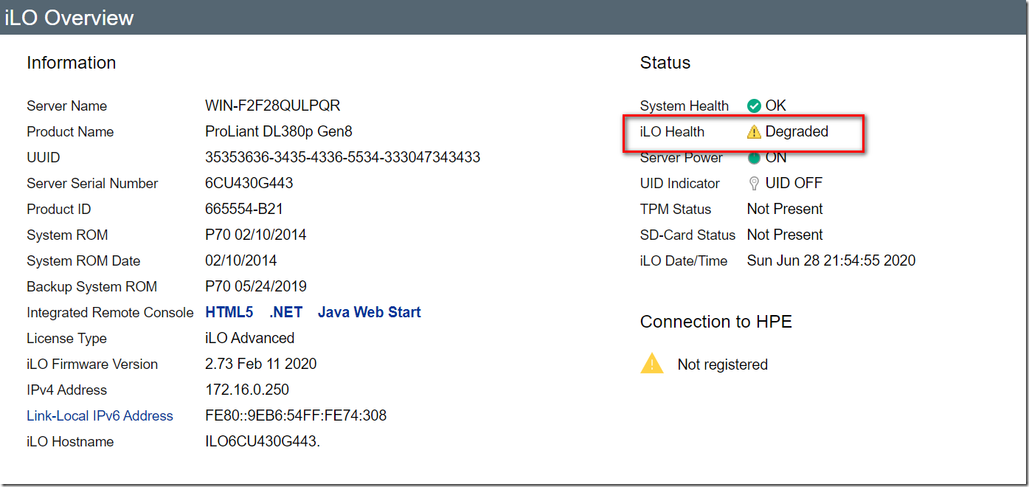Select product ID 665554-B21

(244, 209)
